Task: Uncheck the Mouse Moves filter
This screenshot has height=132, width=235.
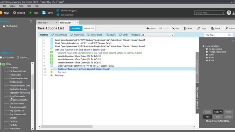Action: click(53, 35)
